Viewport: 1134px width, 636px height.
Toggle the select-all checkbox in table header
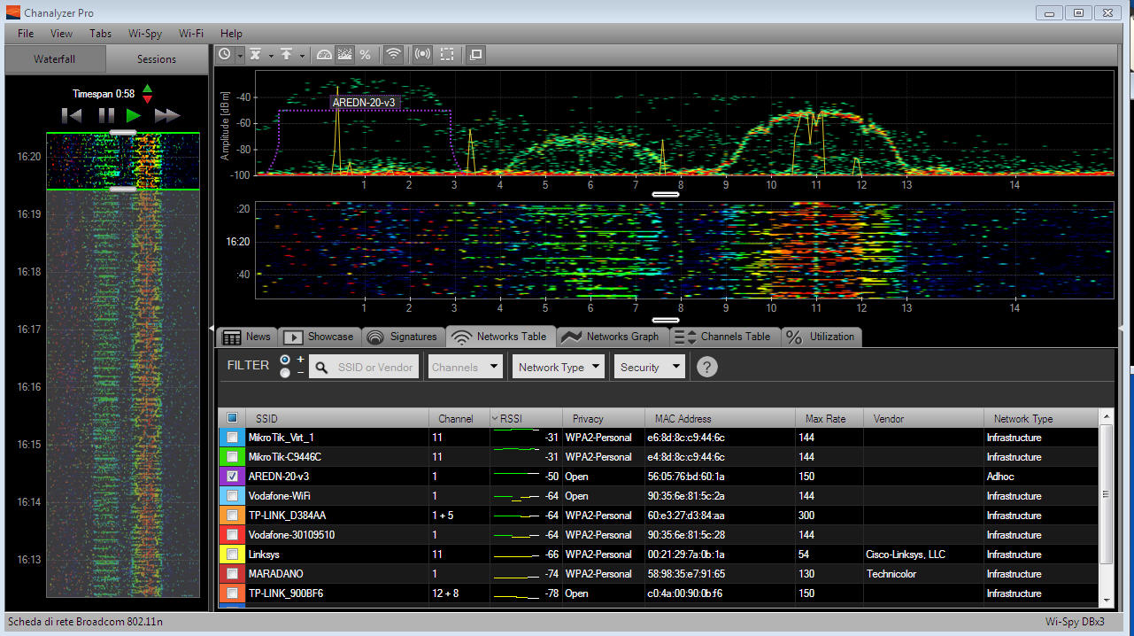(x=232, y=418)
